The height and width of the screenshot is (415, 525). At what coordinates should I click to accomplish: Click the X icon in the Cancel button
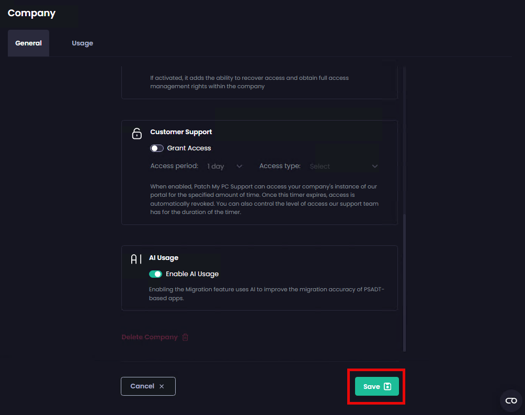click(x=162, y=386)
